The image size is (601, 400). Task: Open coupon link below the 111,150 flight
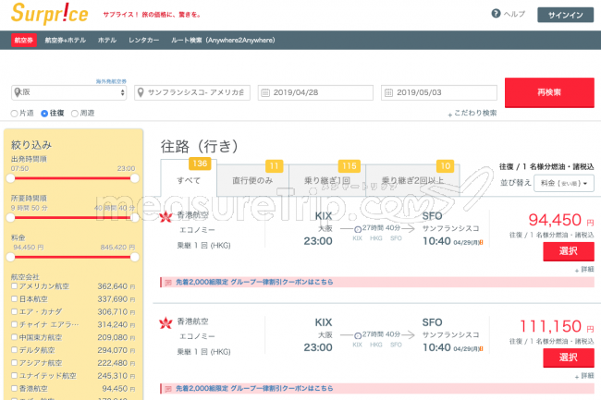point(254,389)
